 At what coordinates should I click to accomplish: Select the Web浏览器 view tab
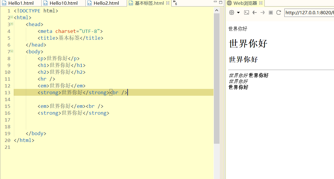click(245, 3)
